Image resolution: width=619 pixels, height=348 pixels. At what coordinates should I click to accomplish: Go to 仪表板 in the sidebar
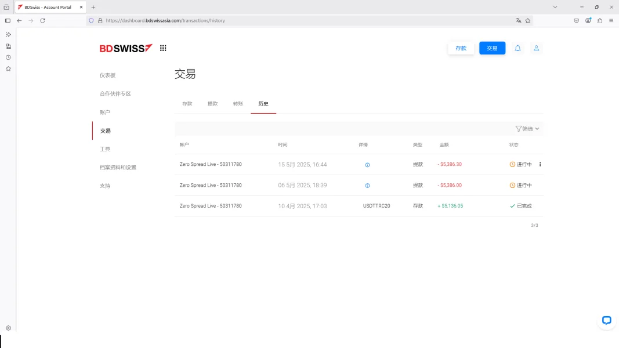pyautogui.click(x=107, y=75)
